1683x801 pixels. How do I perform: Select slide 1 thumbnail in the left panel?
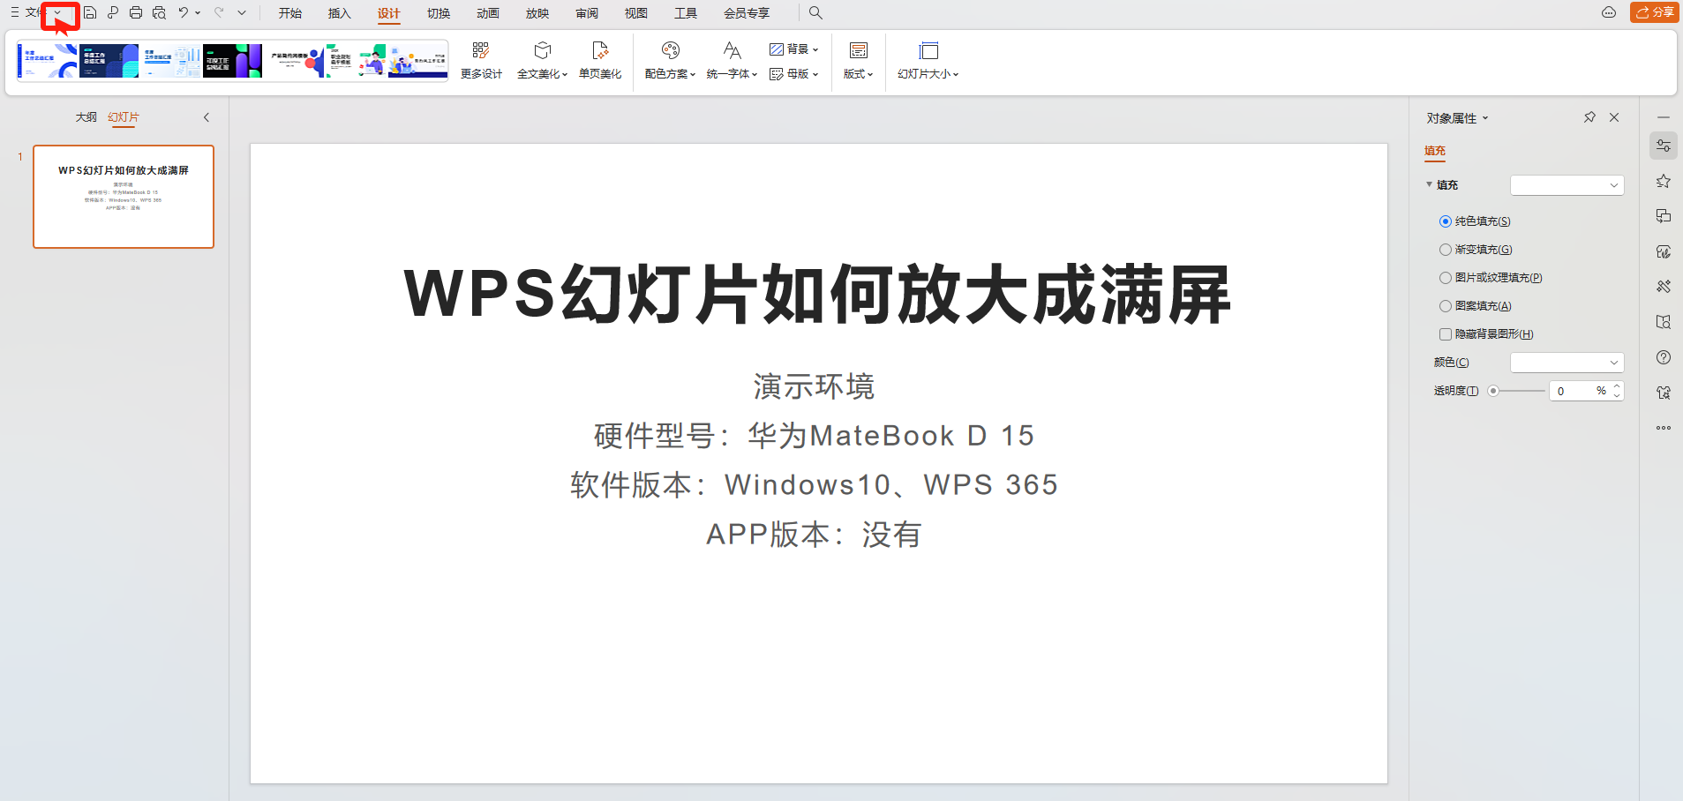pos(123,197)
